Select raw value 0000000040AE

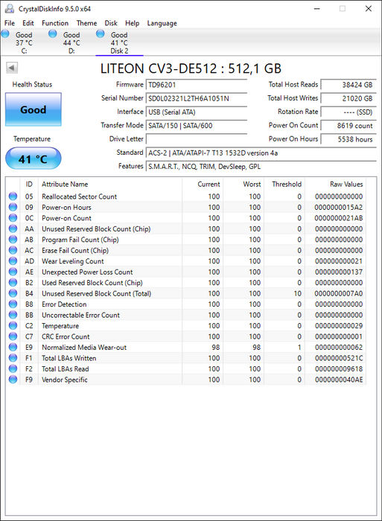click(x=339, y=380)
